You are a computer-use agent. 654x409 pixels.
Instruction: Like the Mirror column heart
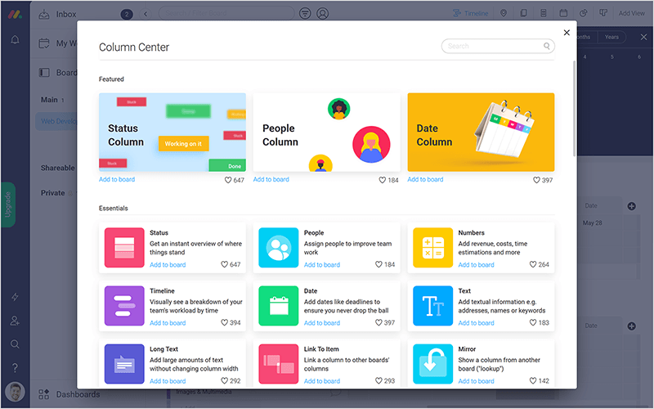click(x=533, y=380)
